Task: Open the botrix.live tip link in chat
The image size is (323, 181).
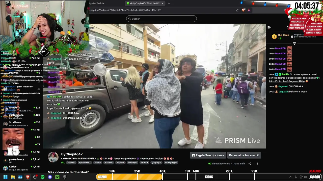Action: click(287, 81)
